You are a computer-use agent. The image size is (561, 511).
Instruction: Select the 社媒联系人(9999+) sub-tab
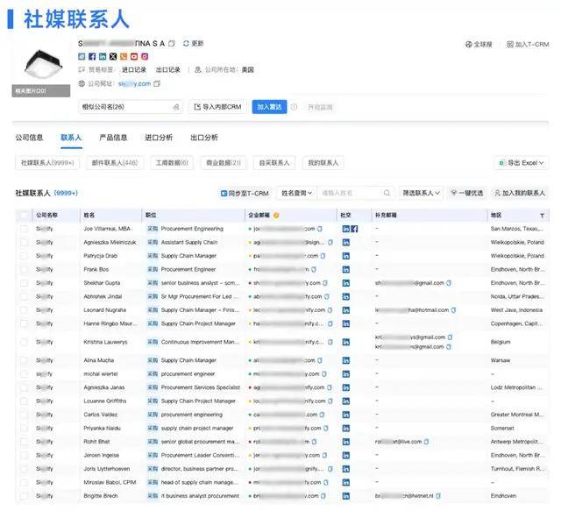47,163
